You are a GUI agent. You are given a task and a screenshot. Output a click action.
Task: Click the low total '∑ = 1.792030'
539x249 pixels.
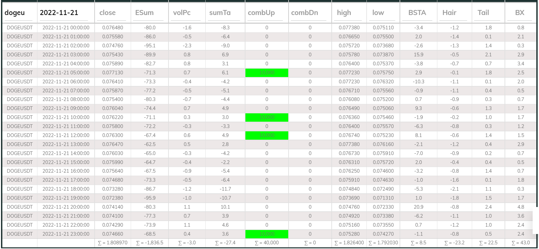[383, 243]
